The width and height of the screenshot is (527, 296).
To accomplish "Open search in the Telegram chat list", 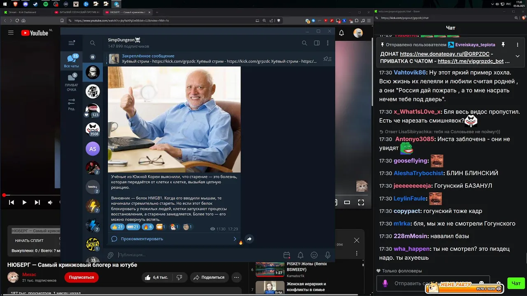I will pyautogui.click(x=93, y=43).
